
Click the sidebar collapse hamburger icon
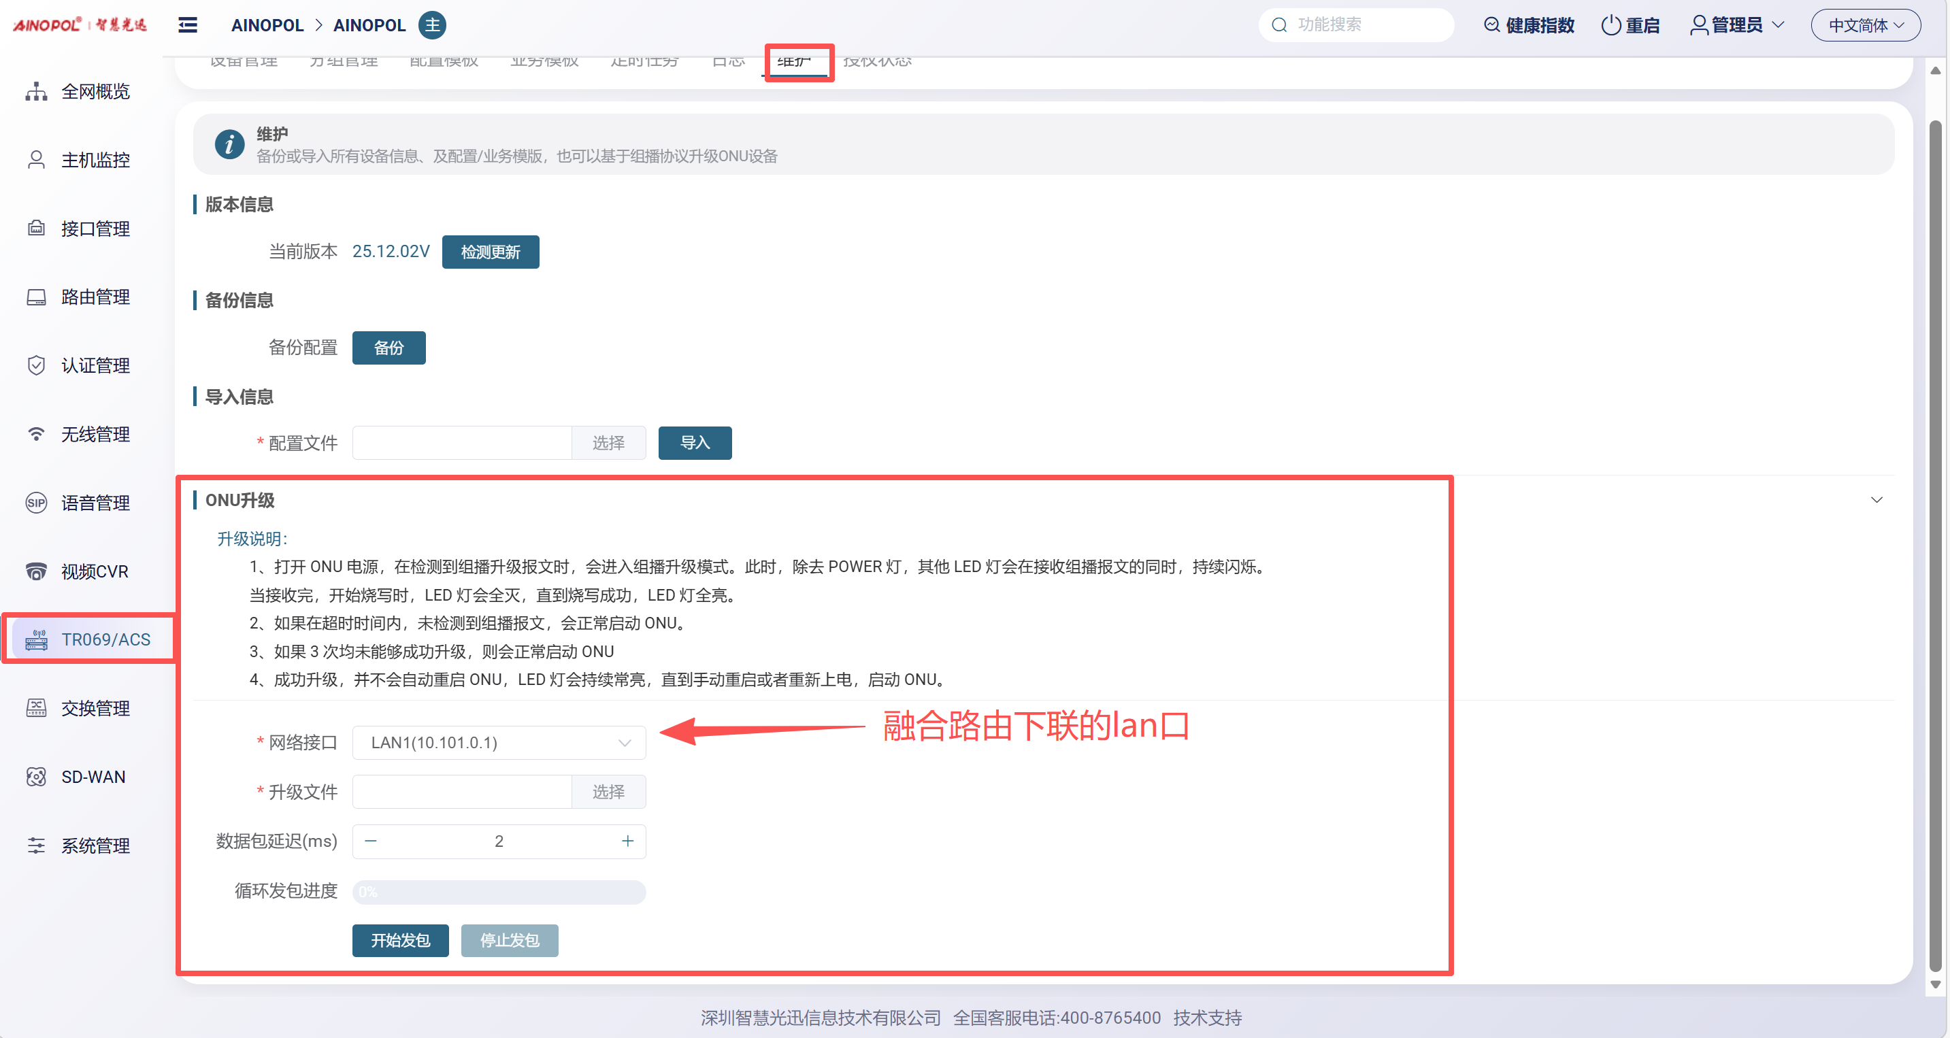point(187,25)
